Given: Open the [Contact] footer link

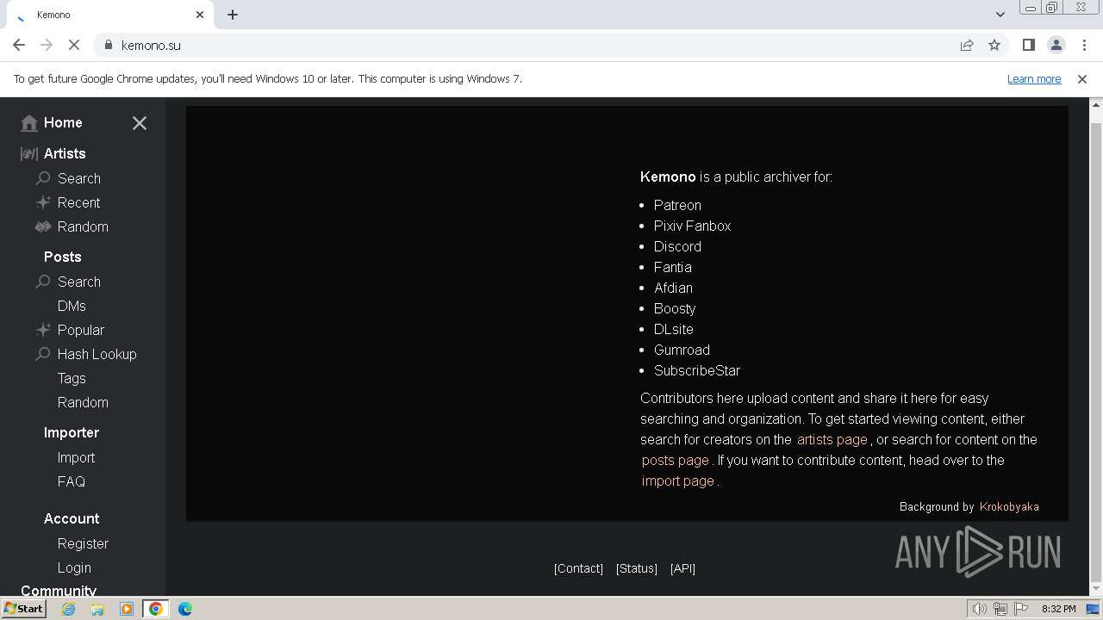Looking at the screenshot, I should (x=578, y=568).
